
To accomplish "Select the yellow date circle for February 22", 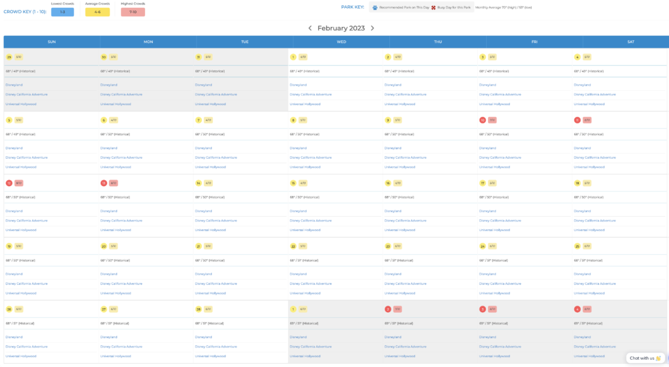I will [x=293, y=246].
